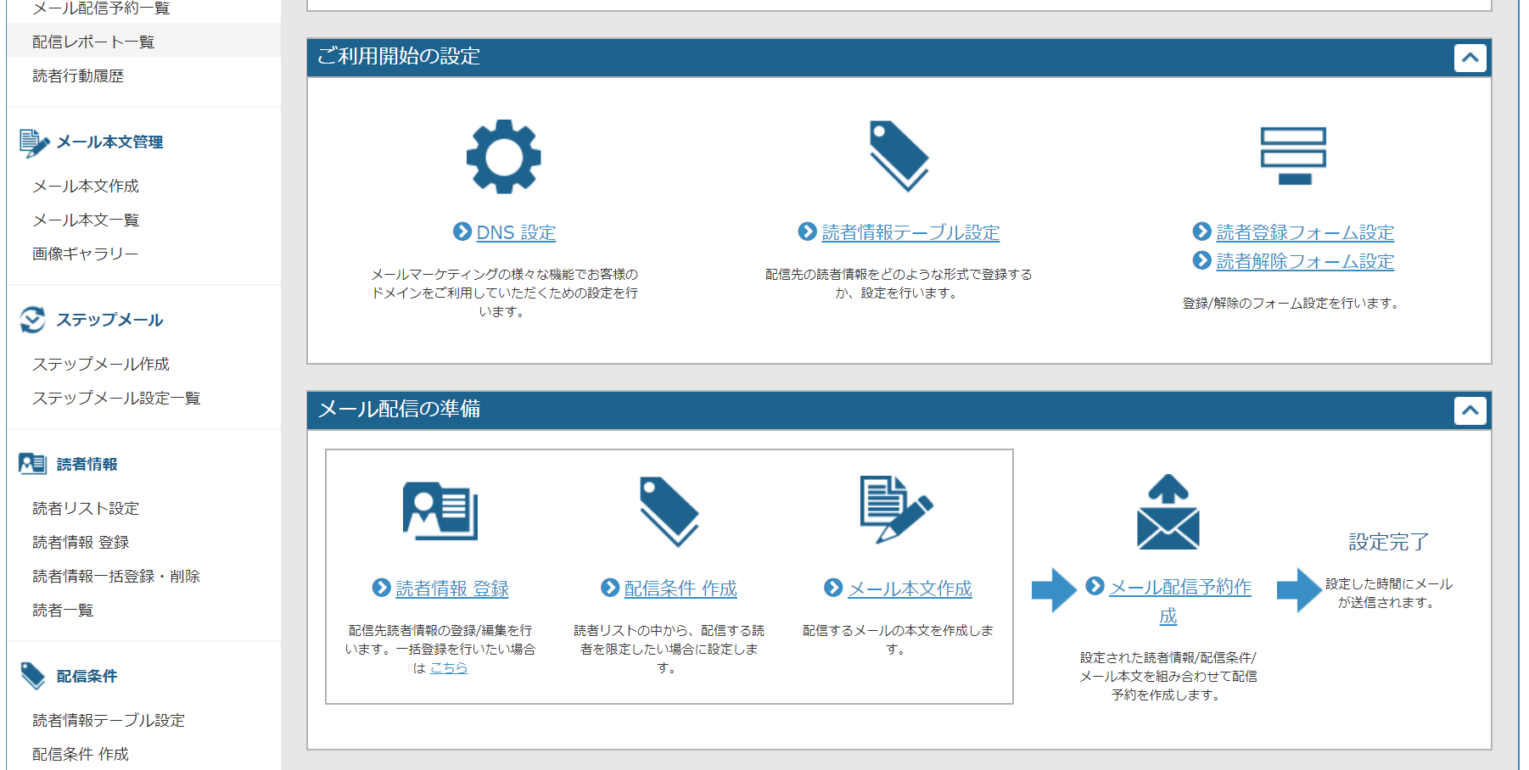Screen dimensions: 1529x770
Task: Click the contact card icon above 読者情報 登録
Action: [440, 511]
